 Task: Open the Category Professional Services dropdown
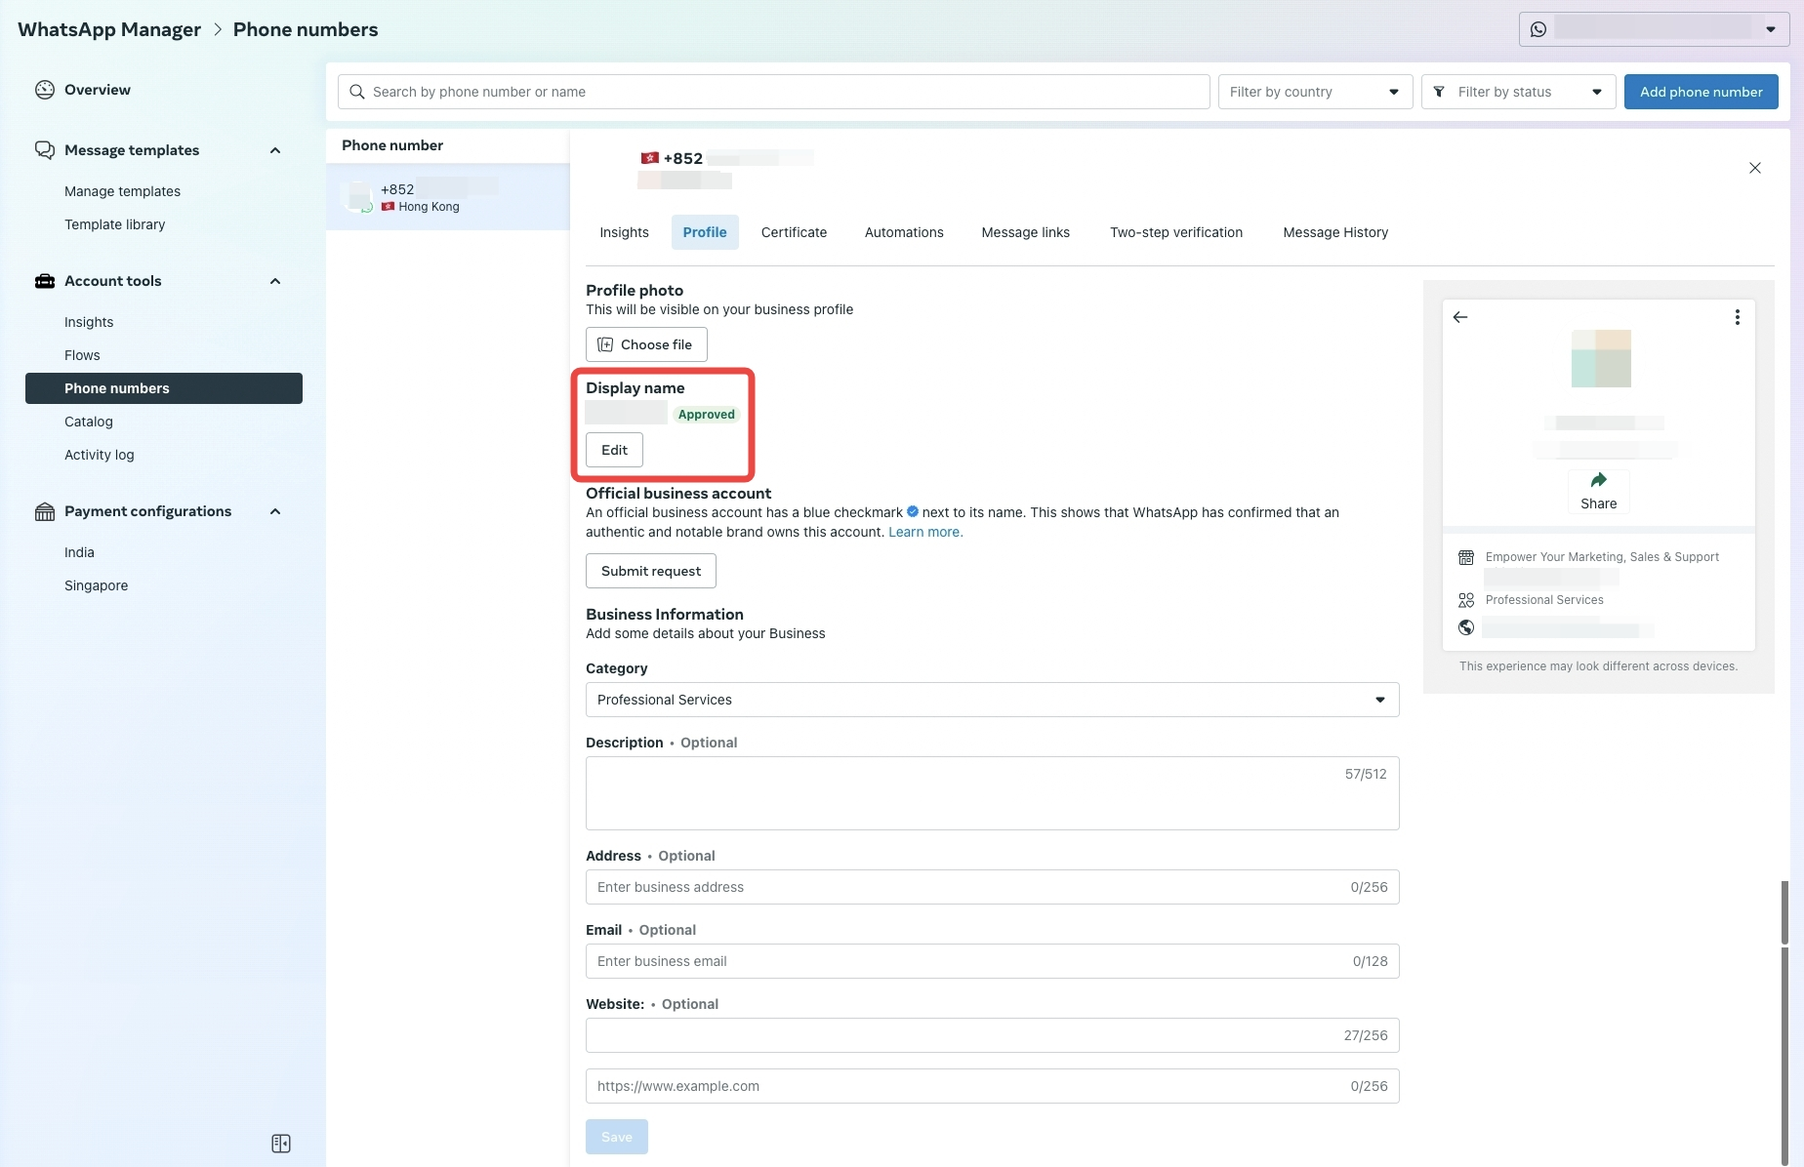point(992,700)
